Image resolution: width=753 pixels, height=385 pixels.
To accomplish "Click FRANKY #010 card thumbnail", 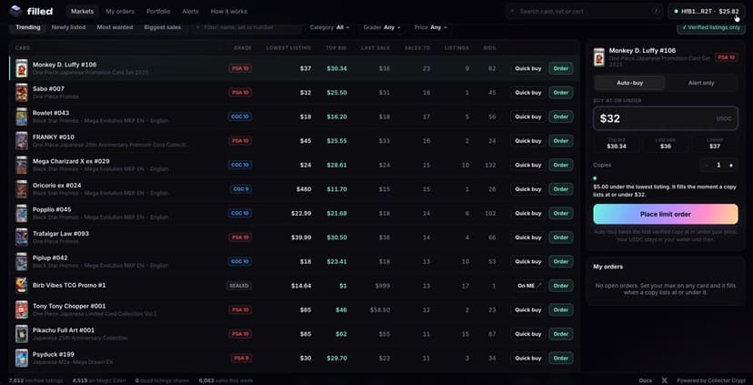I will click(22, 141).
